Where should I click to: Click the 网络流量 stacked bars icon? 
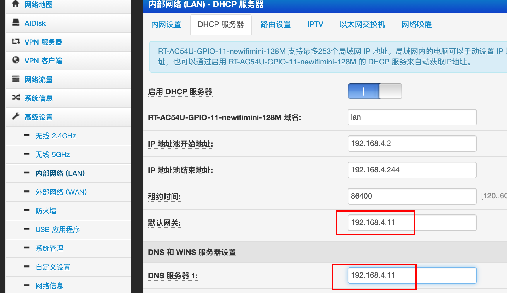point(16,79)
